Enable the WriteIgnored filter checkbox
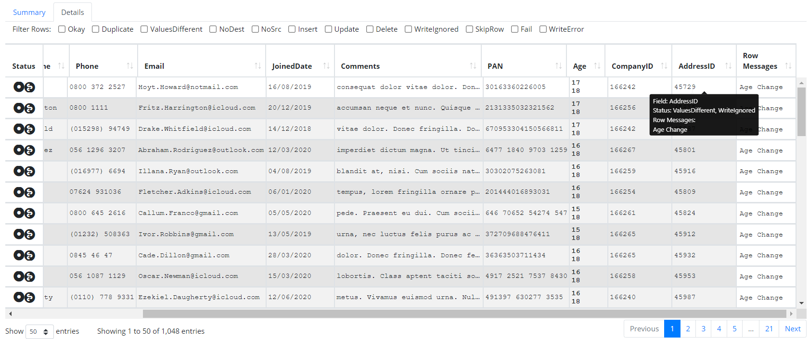The width and height of the screenshot is (809, 339). [409, 29]
